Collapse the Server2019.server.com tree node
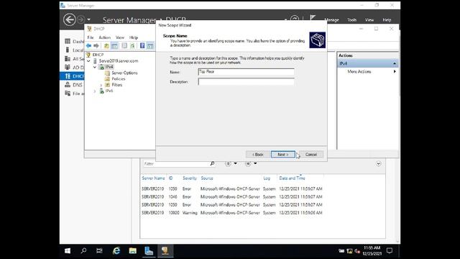This screenshot has width=460, height=259. click(x=89, y=61)
